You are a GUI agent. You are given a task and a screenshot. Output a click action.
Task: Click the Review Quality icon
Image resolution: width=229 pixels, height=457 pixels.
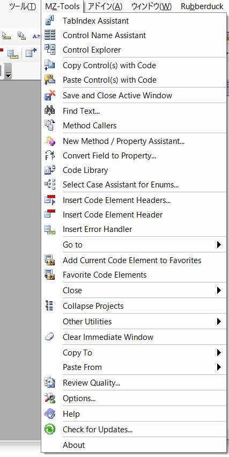coord(50,383)
